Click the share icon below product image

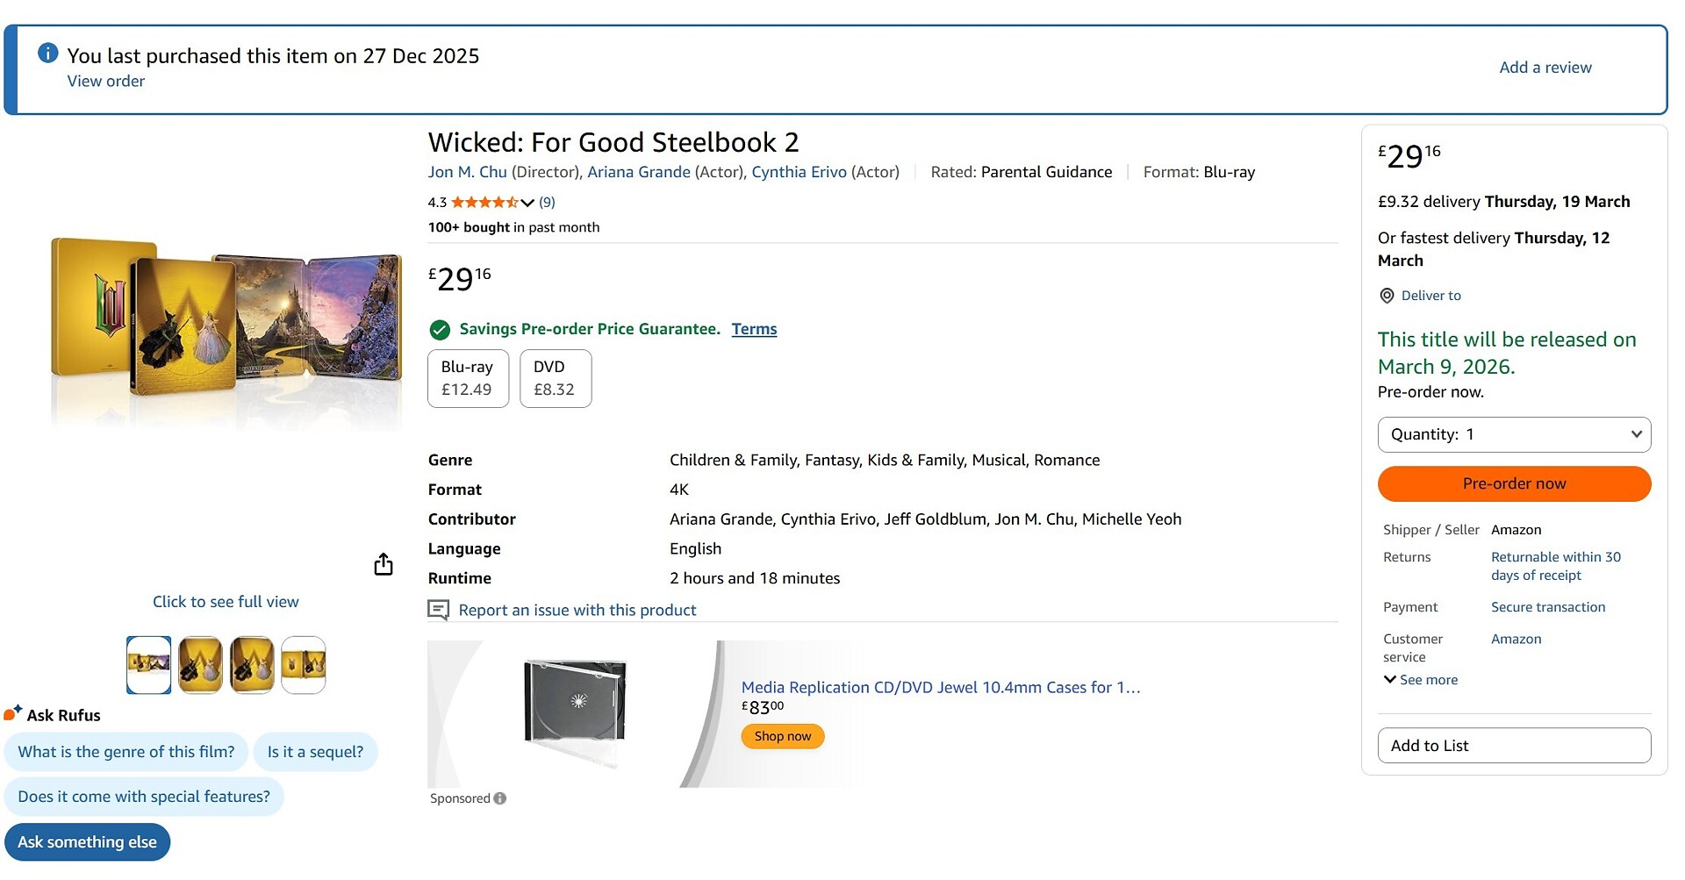384,564
